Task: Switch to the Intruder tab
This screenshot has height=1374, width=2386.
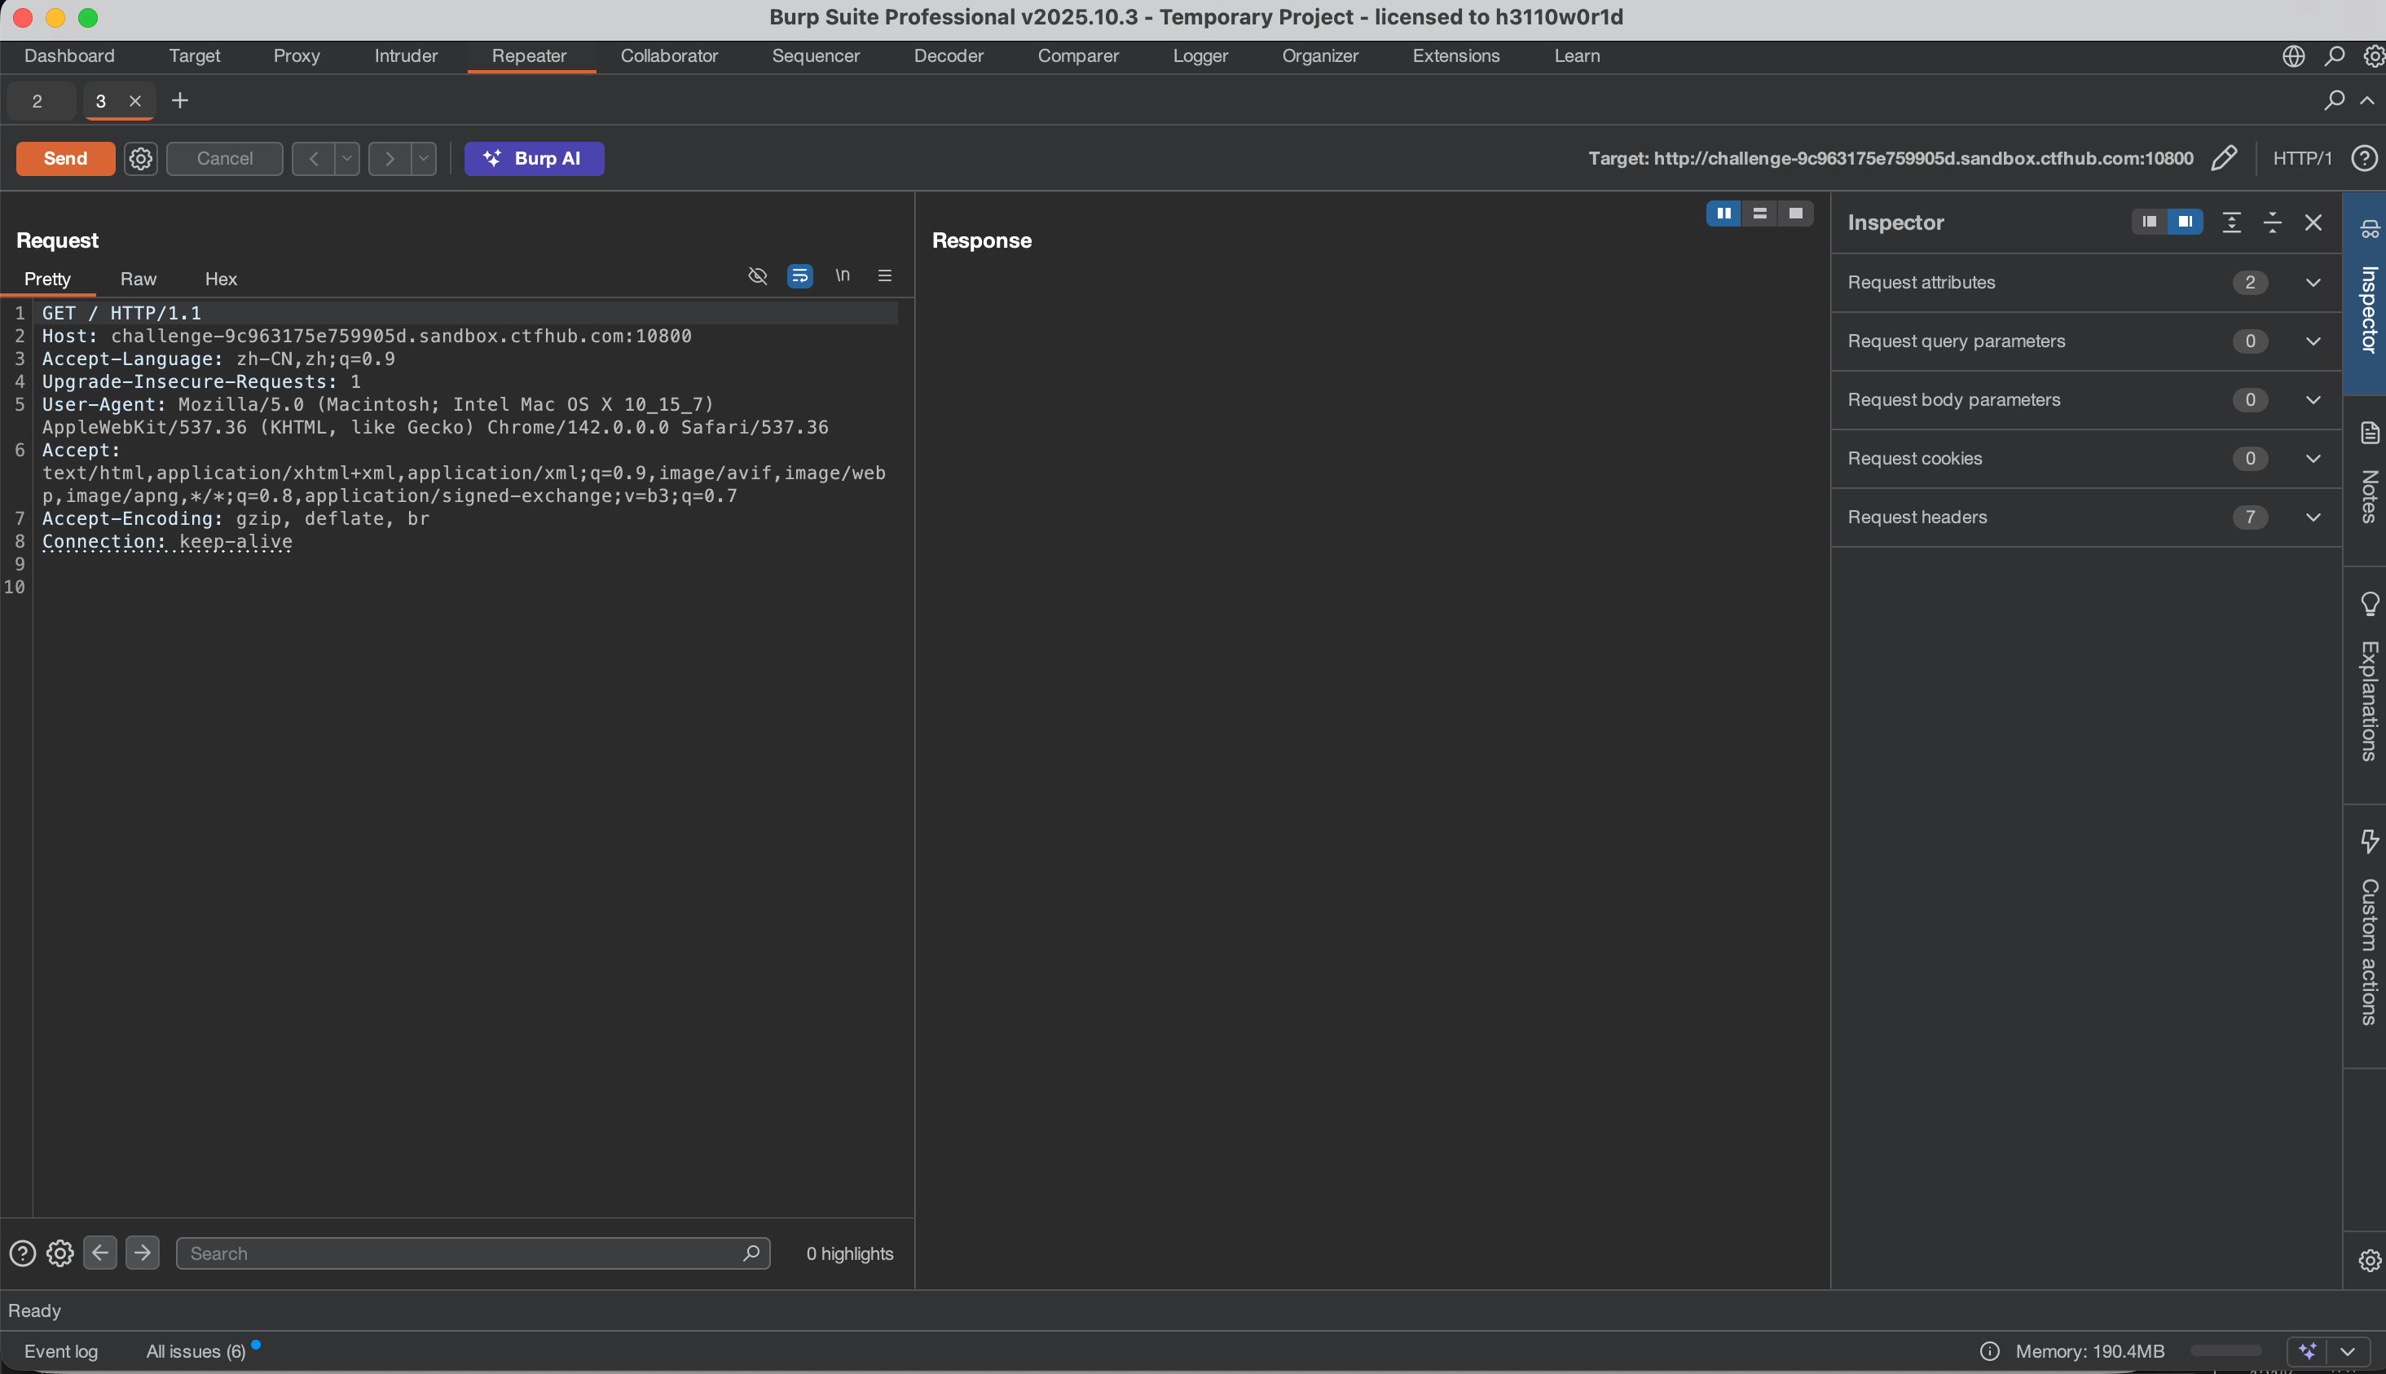Action: [x=406, y=55]
